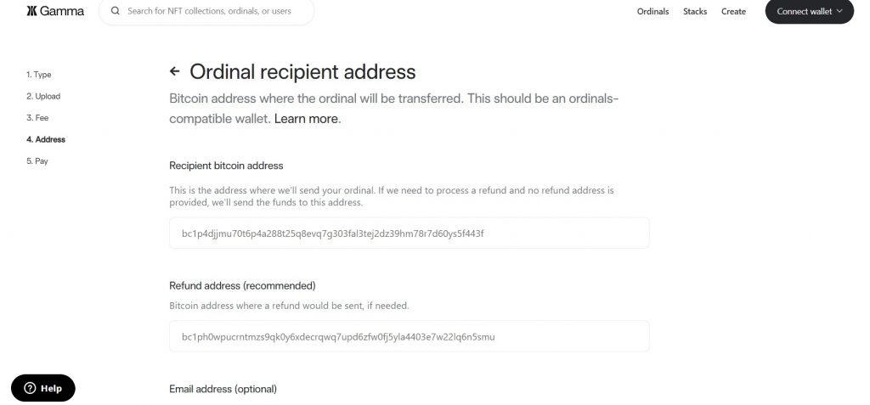Viewport: 870px width, 405px height.
Task: Open the Create menu item
Action: point(733,12)
